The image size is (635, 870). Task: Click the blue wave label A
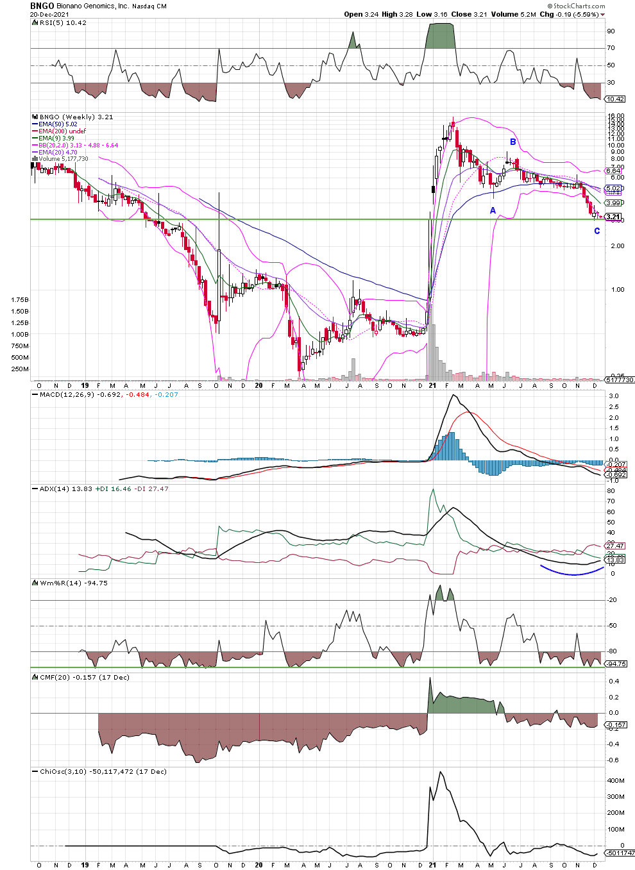[493, 210]
